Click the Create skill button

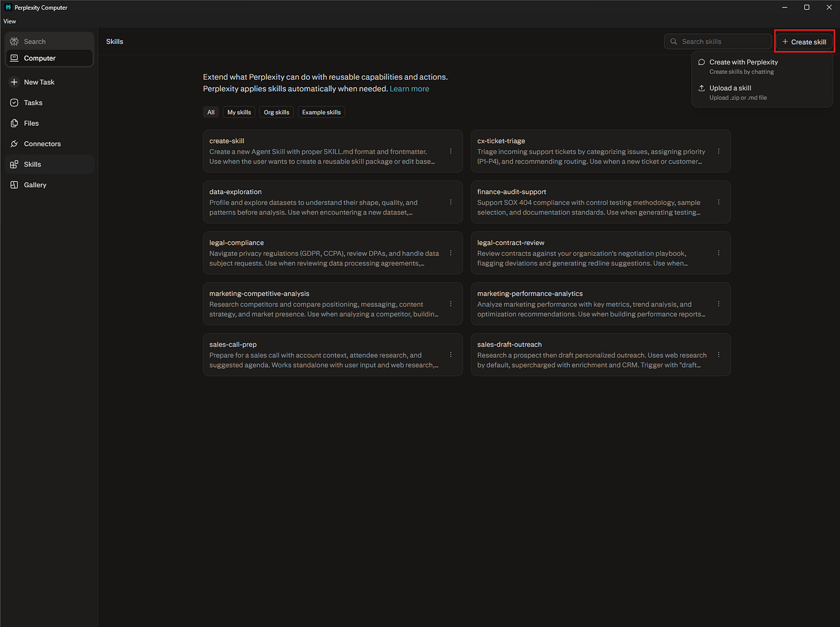804,42
